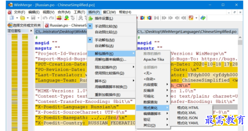Viewport: 248px width, 131px height.
Task: Expand the 可视化 submenu
Action: 153,96
